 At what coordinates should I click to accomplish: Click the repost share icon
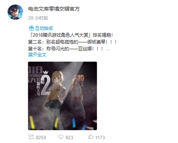click(x=31, y=137)
